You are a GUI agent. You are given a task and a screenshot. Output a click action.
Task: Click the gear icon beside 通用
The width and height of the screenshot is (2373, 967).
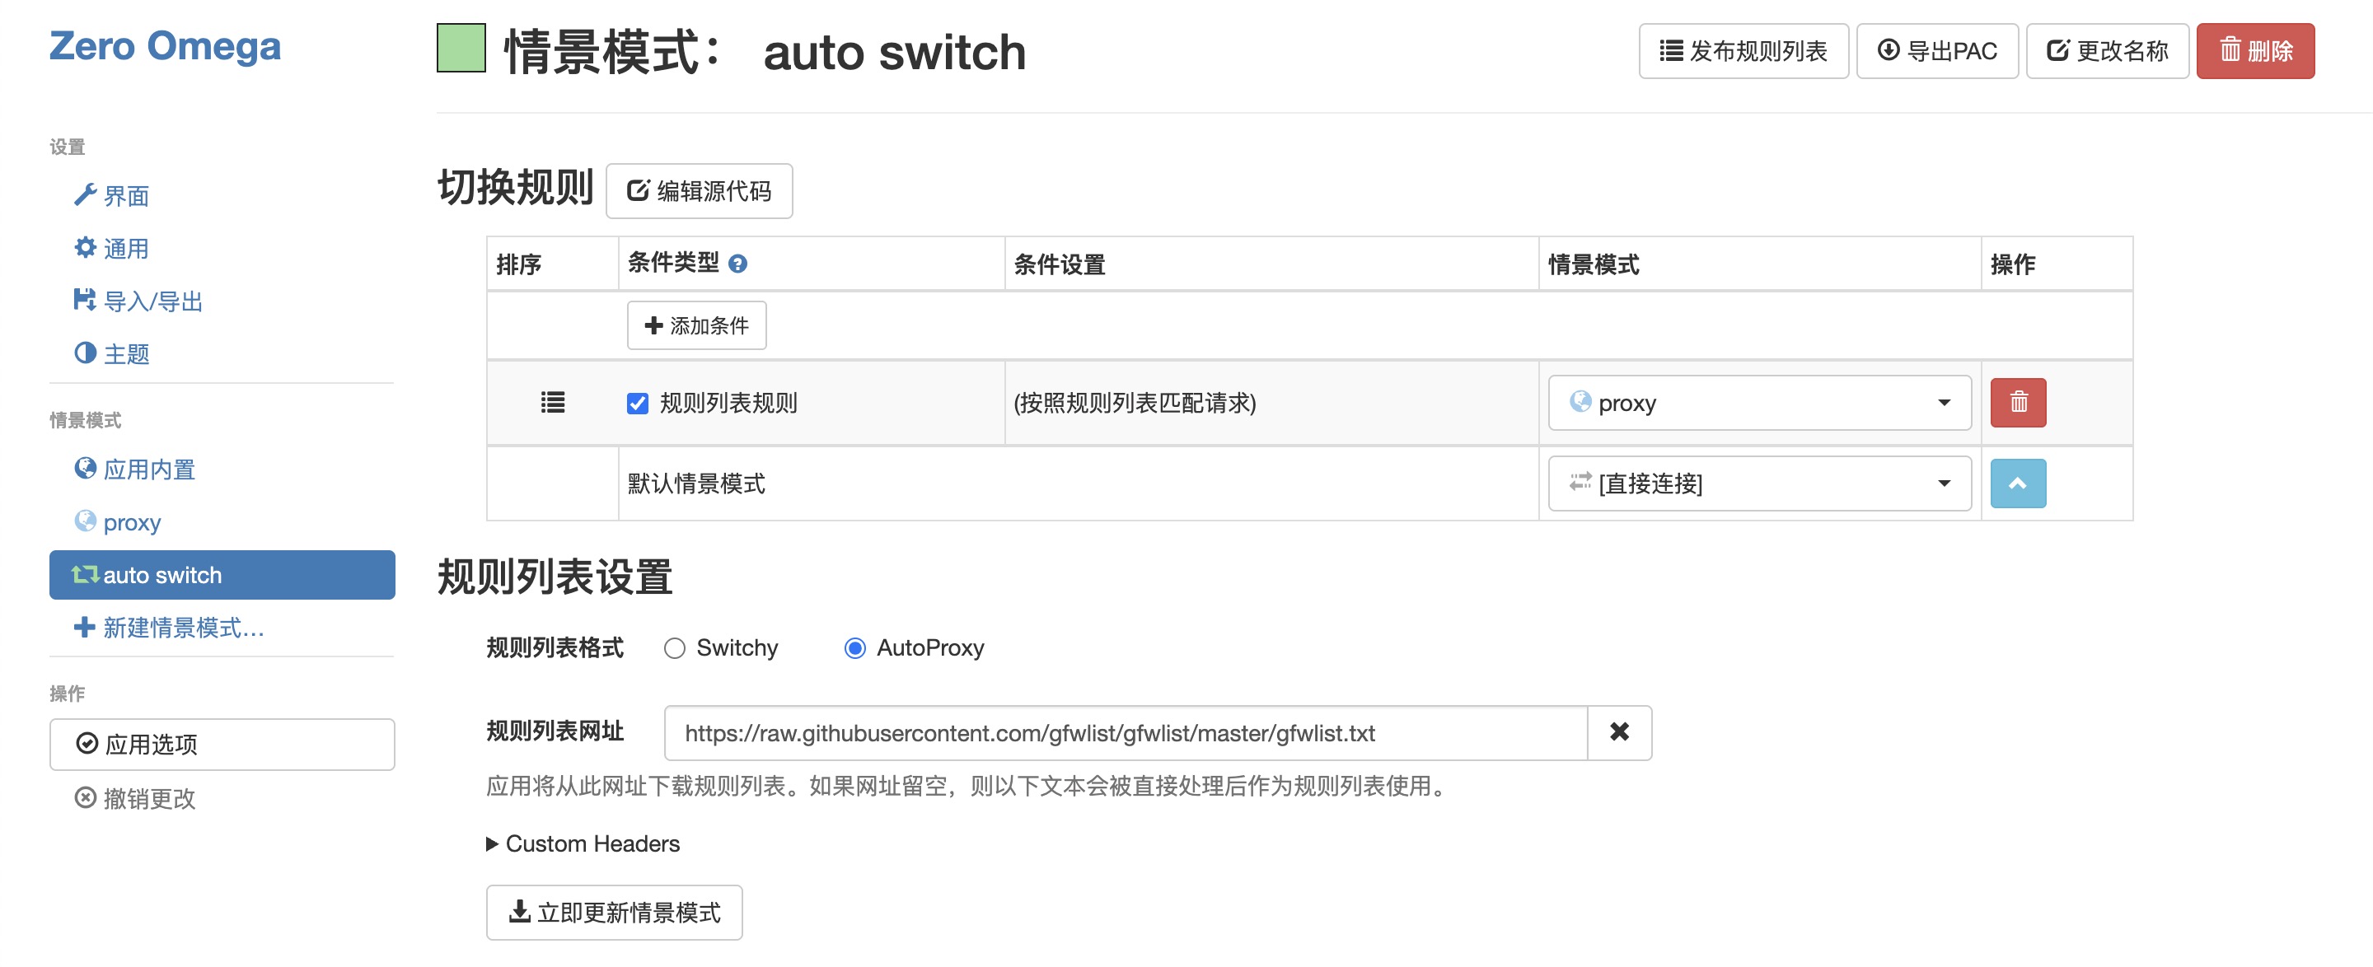85,247
